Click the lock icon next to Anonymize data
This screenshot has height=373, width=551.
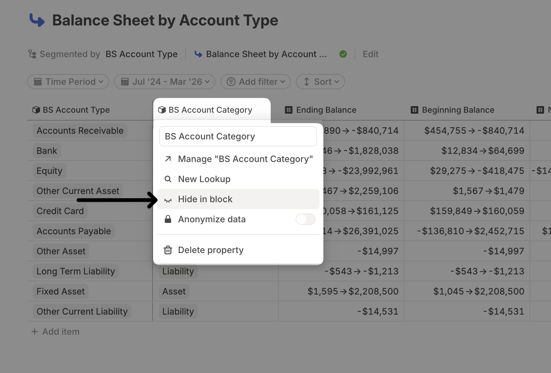tap(168, 219)
